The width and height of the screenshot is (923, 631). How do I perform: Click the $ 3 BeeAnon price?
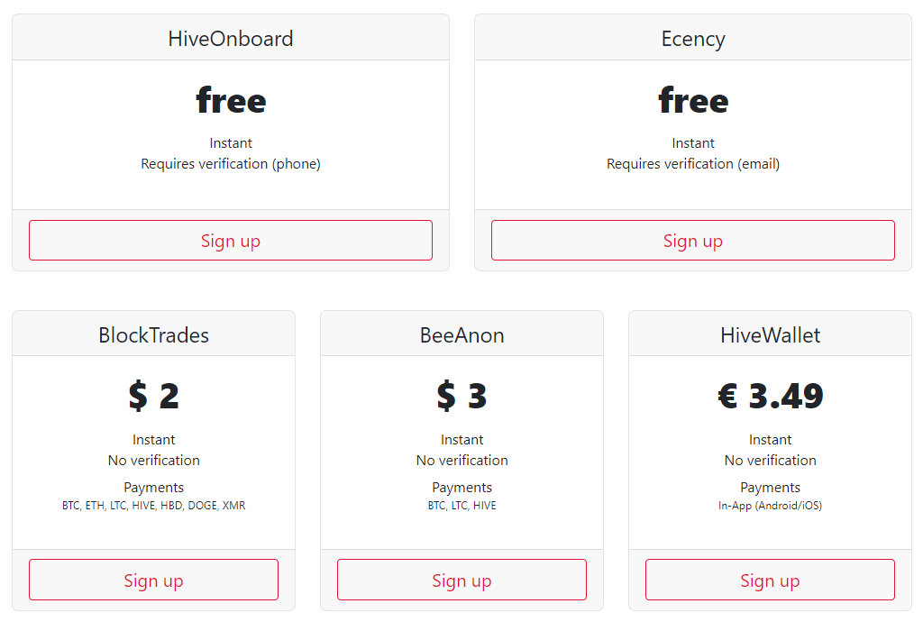point(462,396)
